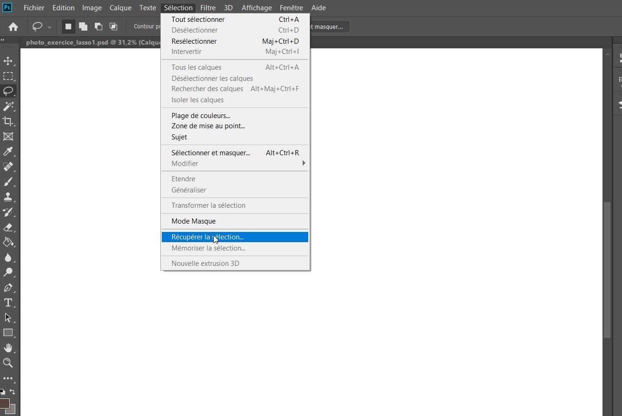This screenshot has width=622, height=416.
Task: Select the Rectangular Marquee tool
Action: [8, 76]
